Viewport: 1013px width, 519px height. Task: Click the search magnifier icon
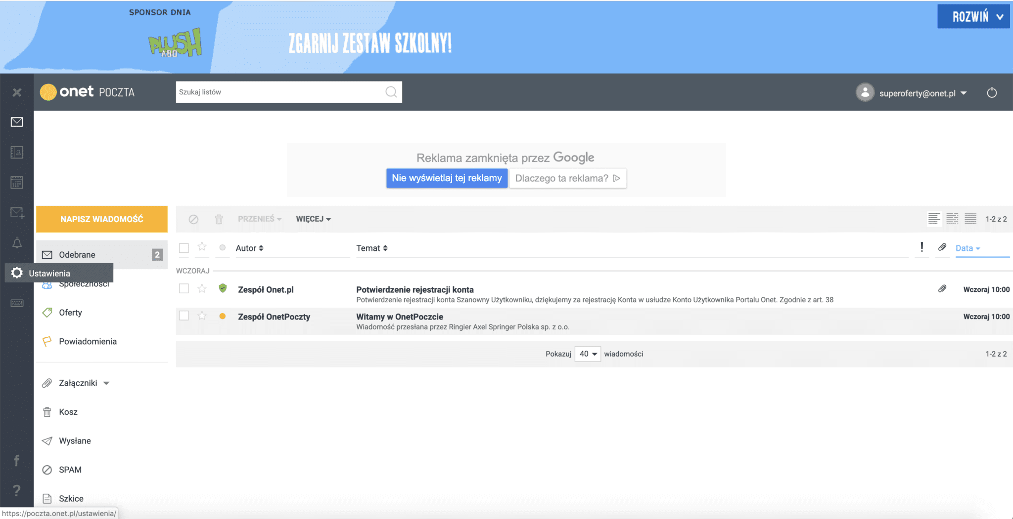pos(391,92)
